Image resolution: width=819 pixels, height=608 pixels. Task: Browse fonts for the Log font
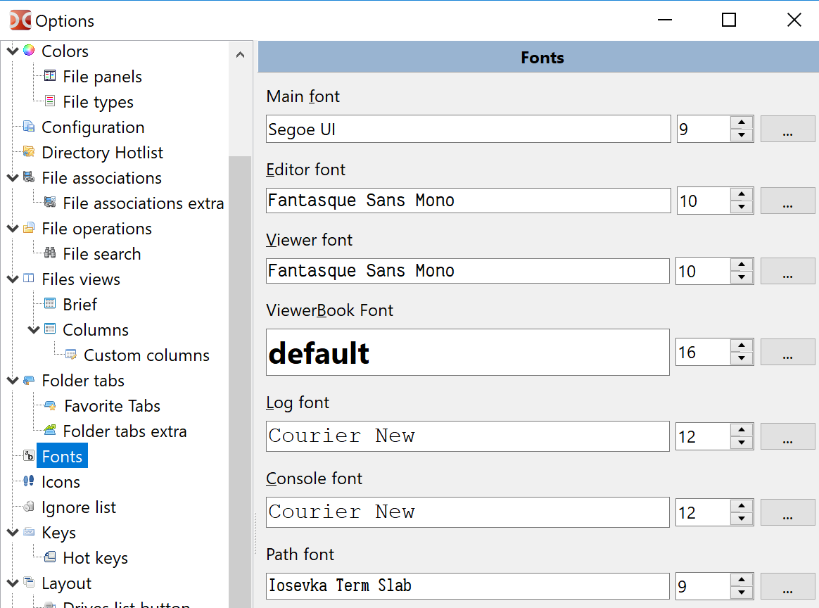coord(787,437)
